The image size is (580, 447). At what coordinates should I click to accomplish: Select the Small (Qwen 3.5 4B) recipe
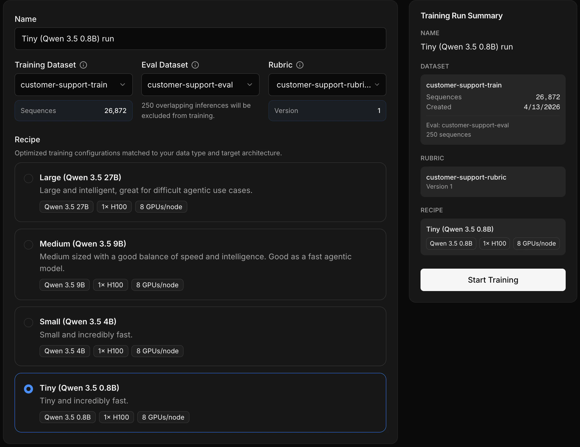(x=28, y=322)
